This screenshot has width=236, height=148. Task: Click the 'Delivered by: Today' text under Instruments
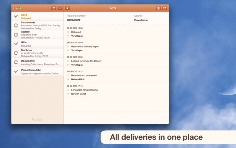pos(31,28)
